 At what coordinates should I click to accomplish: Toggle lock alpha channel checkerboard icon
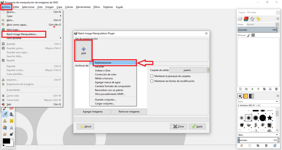point(253,35)
